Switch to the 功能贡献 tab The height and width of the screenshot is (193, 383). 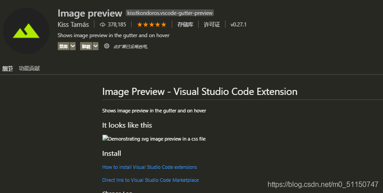30,69
